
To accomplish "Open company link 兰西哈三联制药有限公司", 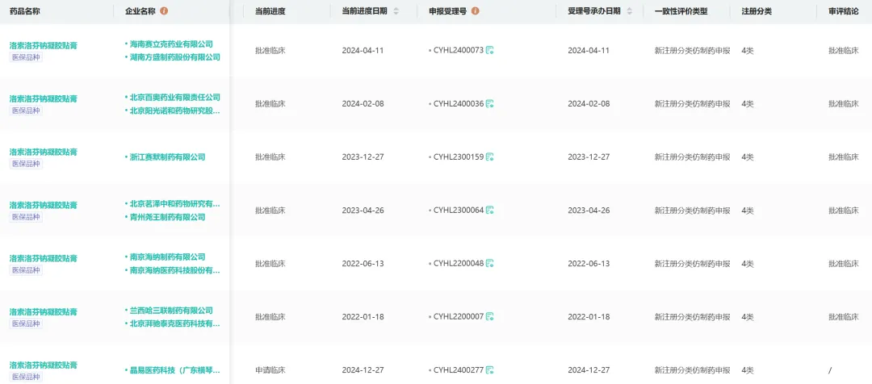I will (171, 311).
